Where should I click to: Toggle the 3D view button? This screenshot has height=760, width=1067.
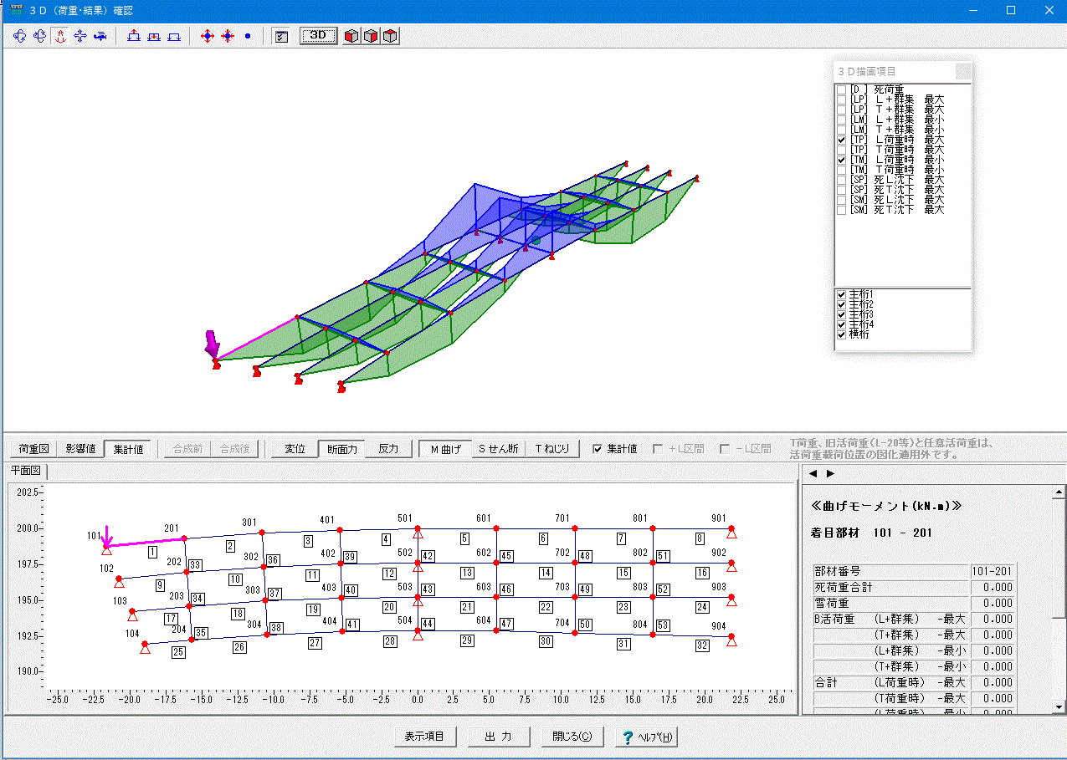point(318,36)
